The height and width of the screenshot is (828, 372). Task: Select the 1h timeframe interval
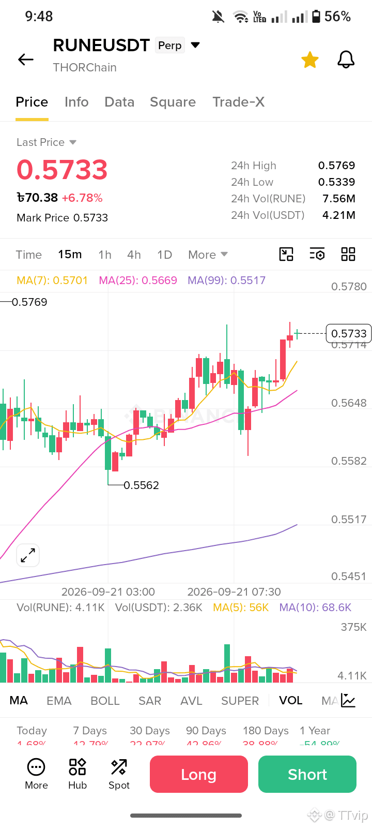(x=105, y=255)
